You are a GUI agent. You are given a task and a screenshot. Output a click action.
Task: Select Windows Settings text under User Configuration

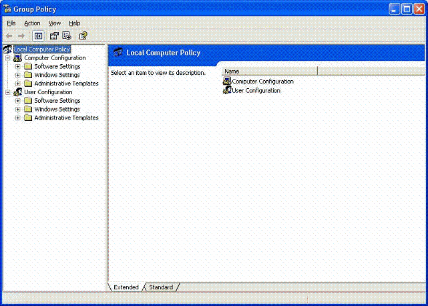[x=57, y=110]
